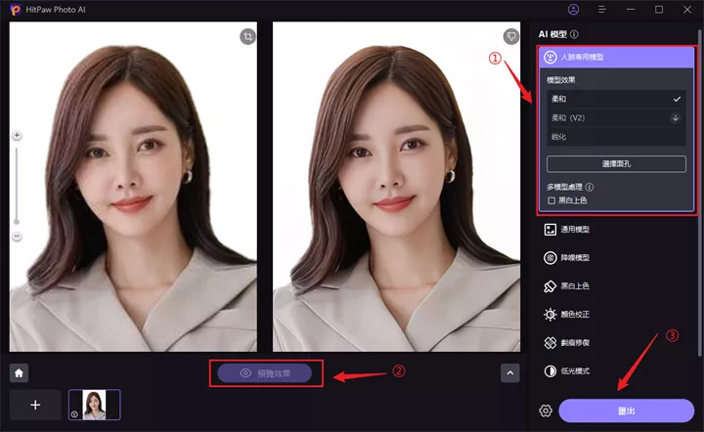Screen dimensions: 704x432
Task: Enable the 黑白上色 checkbox
Action: click(x=552, y=200)
